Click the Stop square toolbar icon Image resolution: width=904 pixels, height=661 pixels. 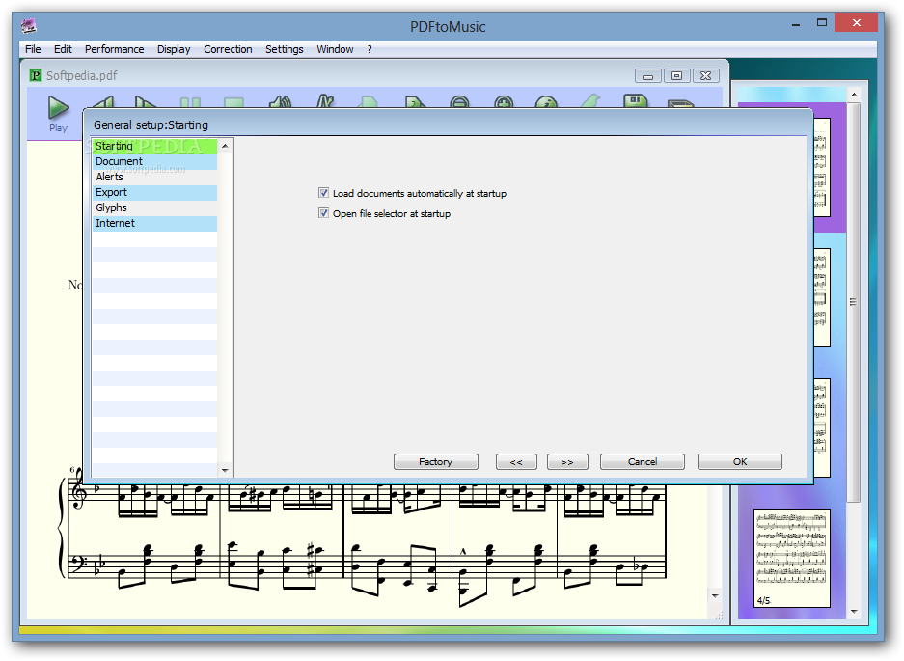234,102
